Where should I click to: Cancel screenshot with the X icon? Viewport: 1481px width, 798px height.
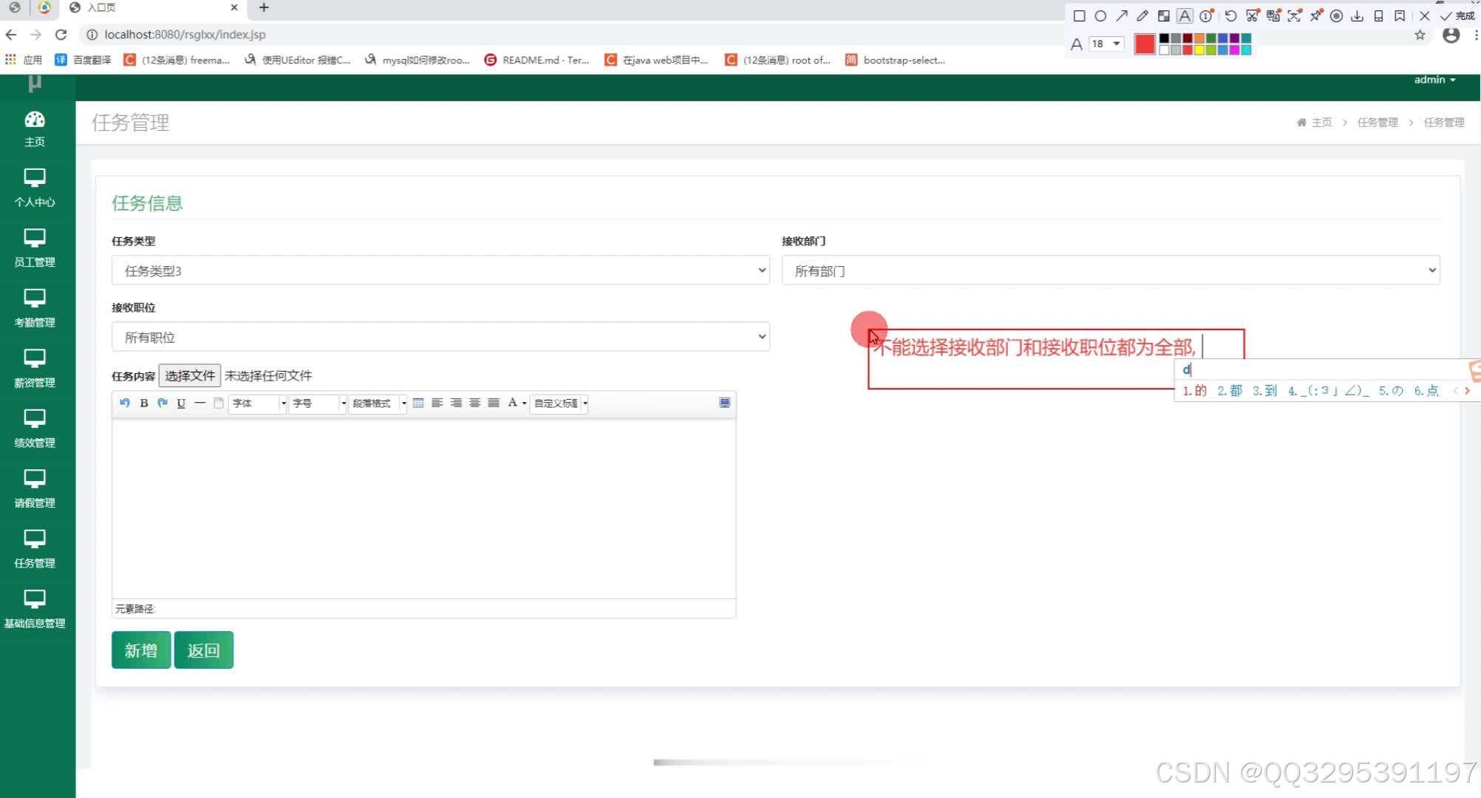point(1425,16)
